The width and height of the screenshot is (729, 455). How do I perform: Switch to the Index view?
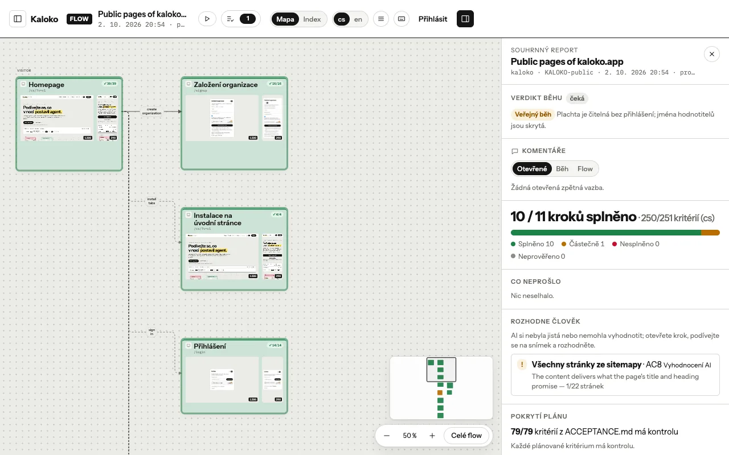(x=312, y=19)
